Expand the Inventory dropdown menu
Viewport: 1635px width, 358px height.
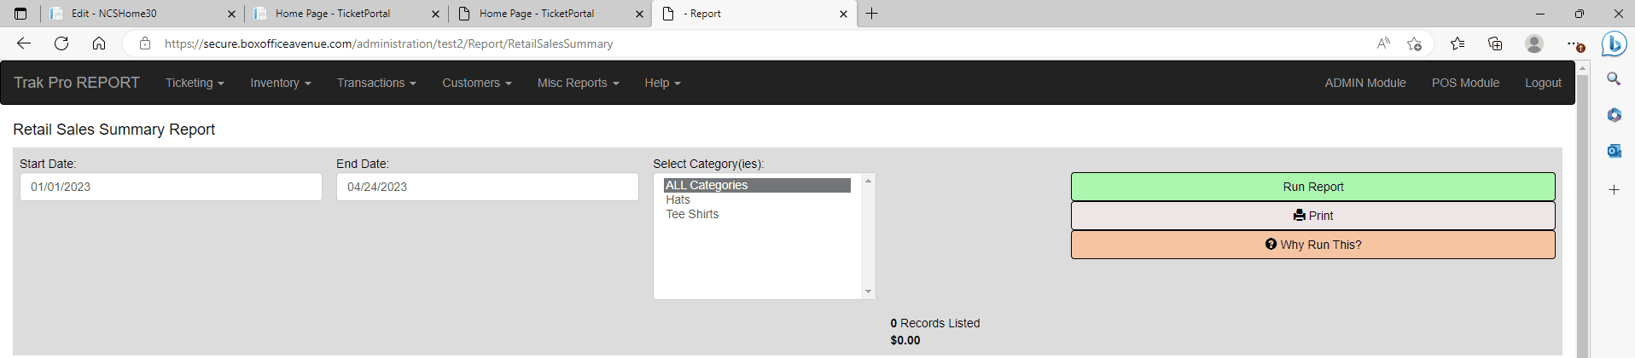click(x=281, y=83)
